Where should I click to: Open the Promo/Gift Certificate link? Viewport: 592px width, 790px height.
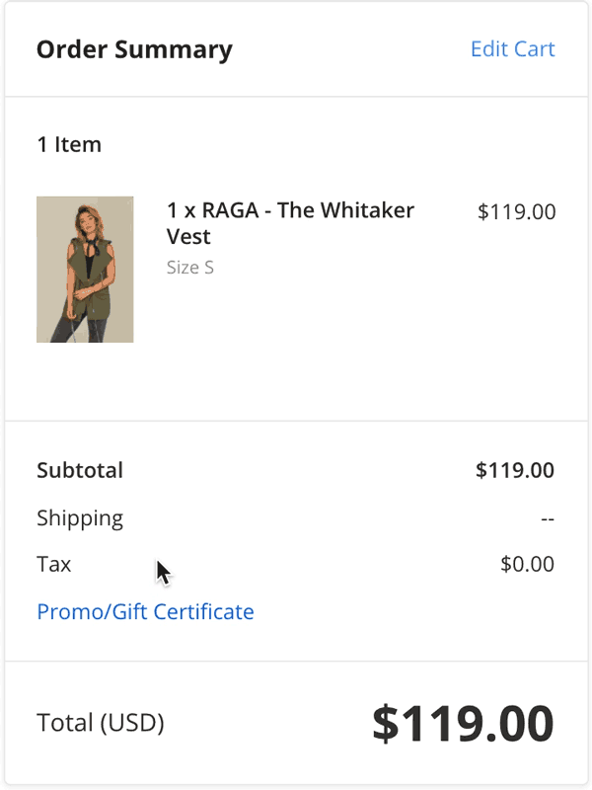point(145,612)
